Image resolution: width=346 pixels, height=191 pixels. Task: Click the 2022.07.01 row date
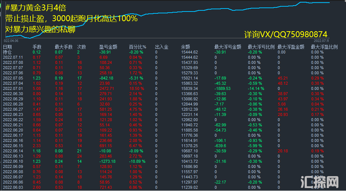pos(13,89)
